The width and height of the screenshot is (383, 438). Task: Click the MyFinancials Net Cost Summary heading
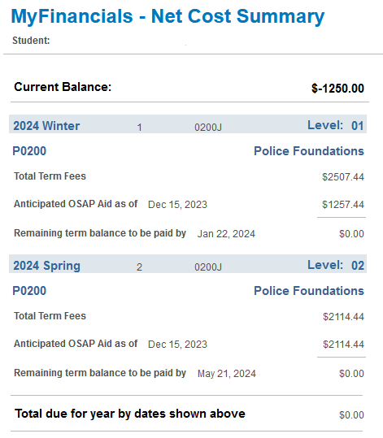click(168, 16)
